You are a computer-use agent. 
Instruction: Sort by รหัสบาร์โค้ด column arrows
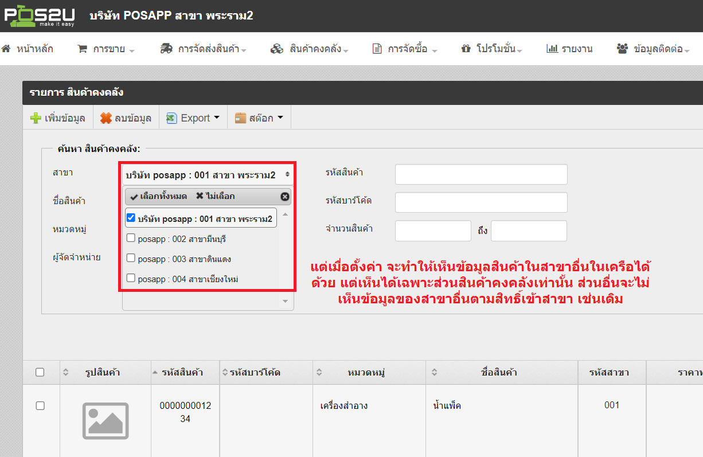[x=225, y=373]
